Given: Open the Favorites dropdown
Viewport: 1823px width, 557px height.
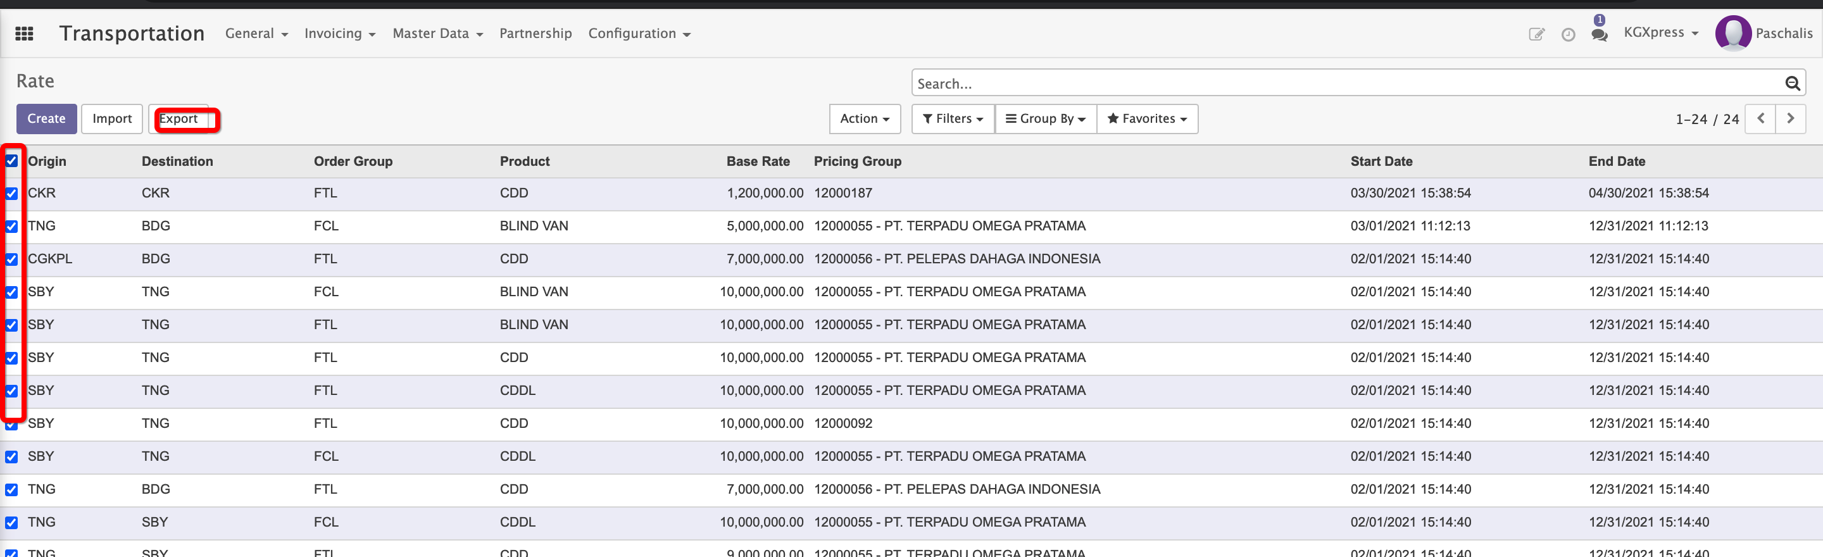Looking at the screenshot, I should pos(1146,118).
